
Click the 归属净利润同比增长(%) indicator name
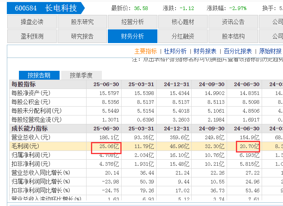point(41,181)
